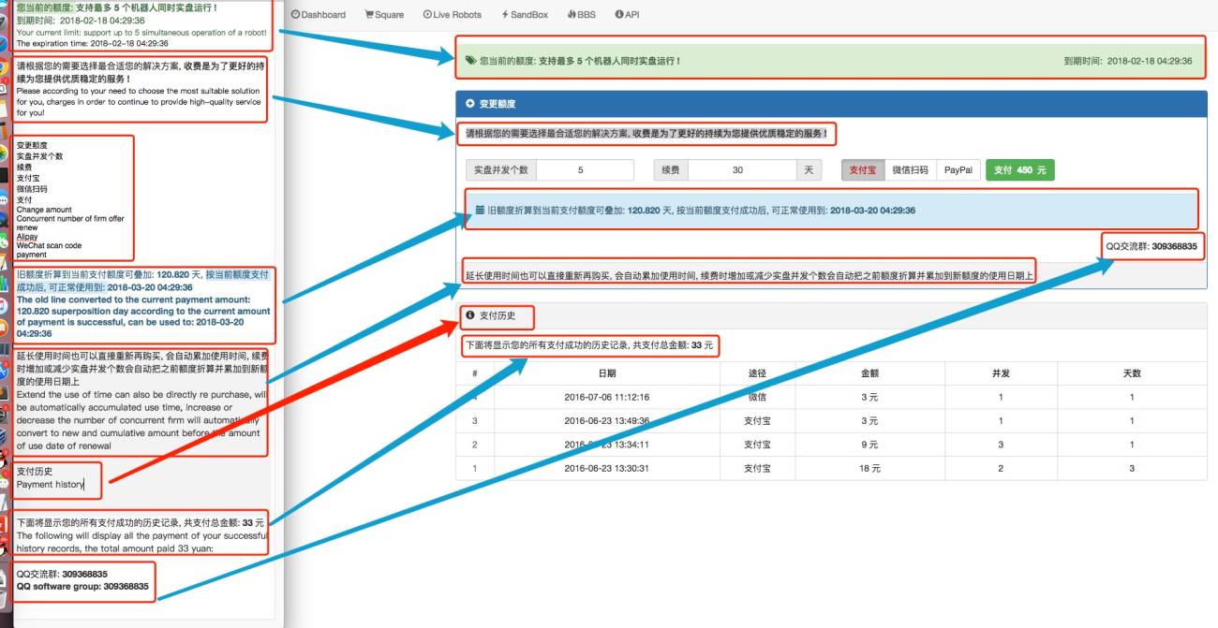Screen dimensions: 1218x628
Task: Click the 9 元 amount cell
Action: click(x=869, y=445)
